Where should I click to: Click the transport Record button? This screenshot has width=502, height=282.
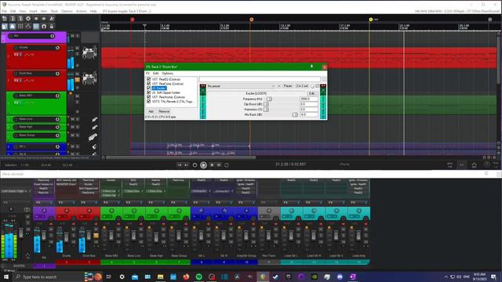coord(195,165)
